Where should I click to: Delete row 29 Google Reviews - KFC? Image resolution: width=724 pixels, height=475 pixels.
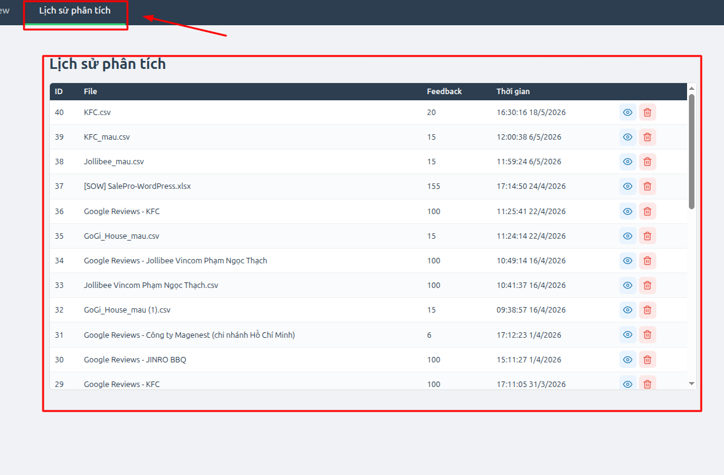648,383
